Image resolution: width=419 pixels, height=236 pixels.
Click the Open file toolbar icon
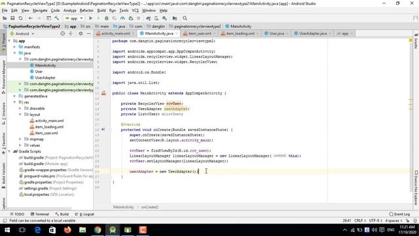[5, 18]
